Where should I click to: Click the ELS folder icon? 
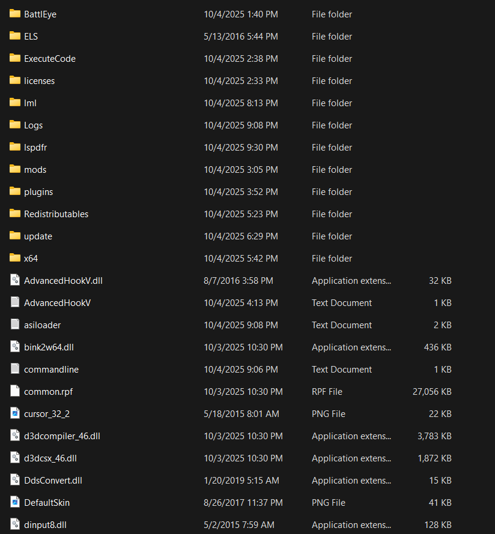click(14, 36)
